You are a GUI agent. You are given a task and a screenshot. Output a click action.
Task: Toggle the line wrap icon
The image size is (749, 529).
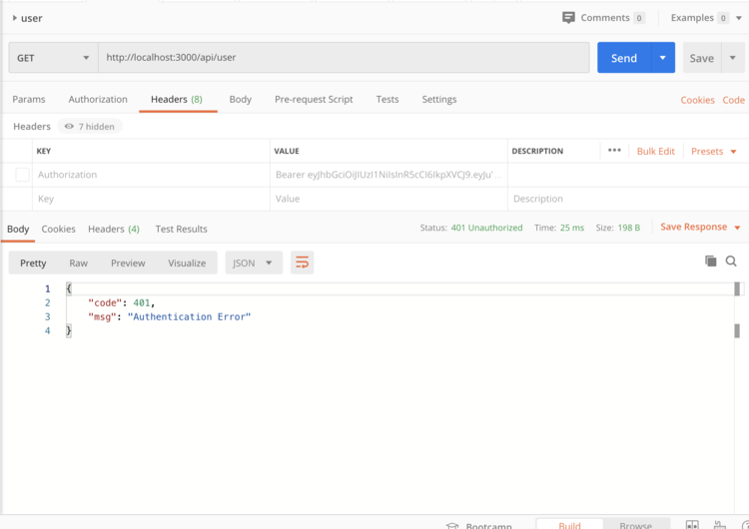[x=302, y=263]
